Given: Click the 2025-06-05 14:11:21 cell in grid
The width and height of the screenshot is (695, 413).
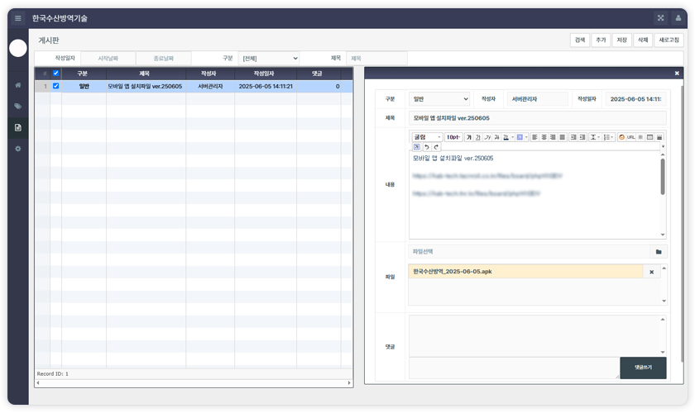Looking at the screenshot, I should coord(266,87).
